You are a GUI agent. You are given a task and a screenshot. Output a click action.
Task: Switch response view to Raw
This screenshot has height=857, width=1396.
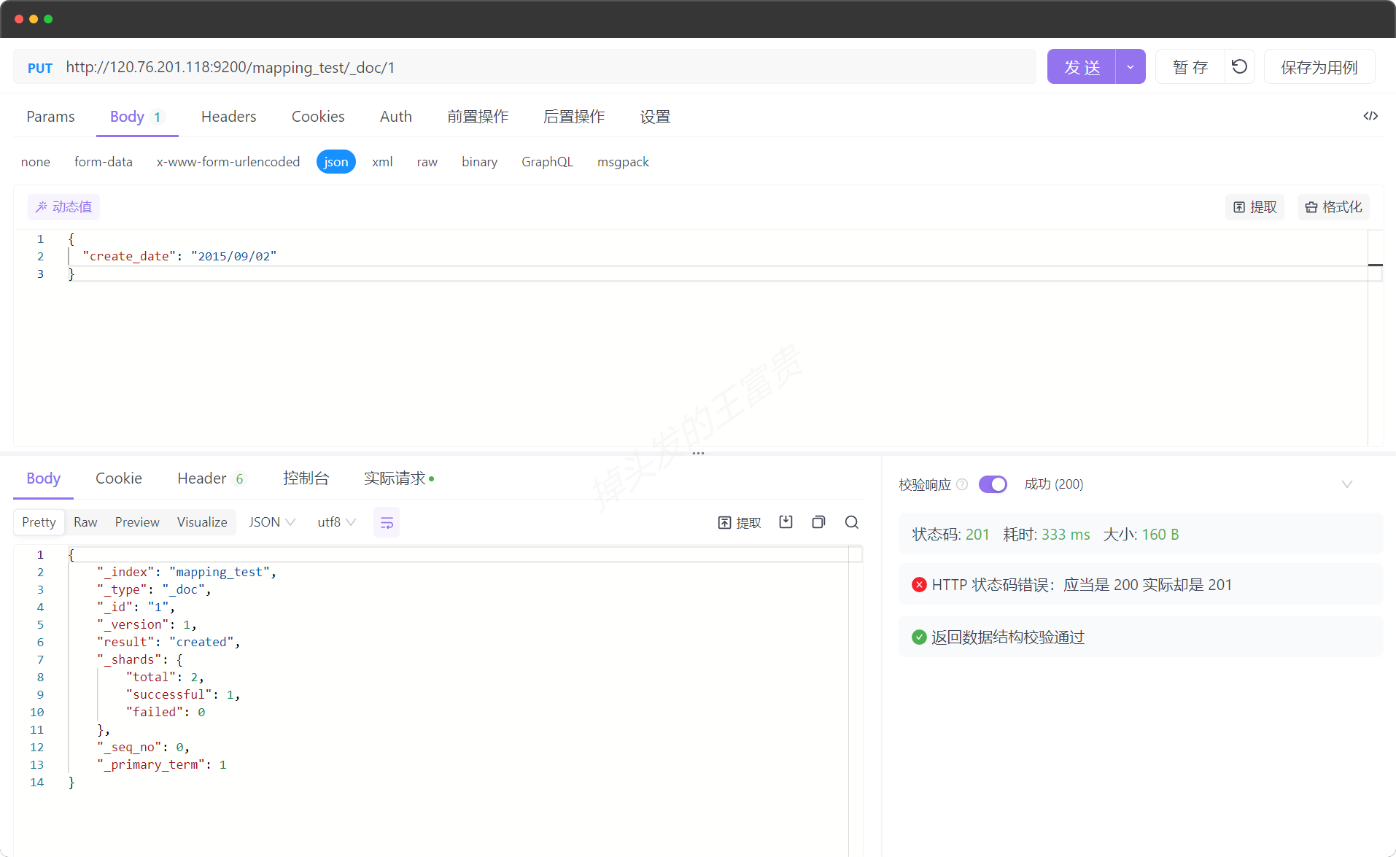(x=85, y=522)
